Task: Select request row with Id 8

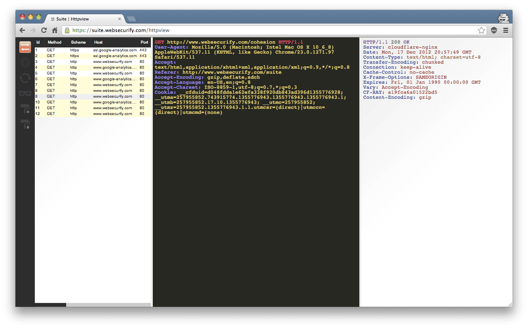Action: (x=93, y=91)
